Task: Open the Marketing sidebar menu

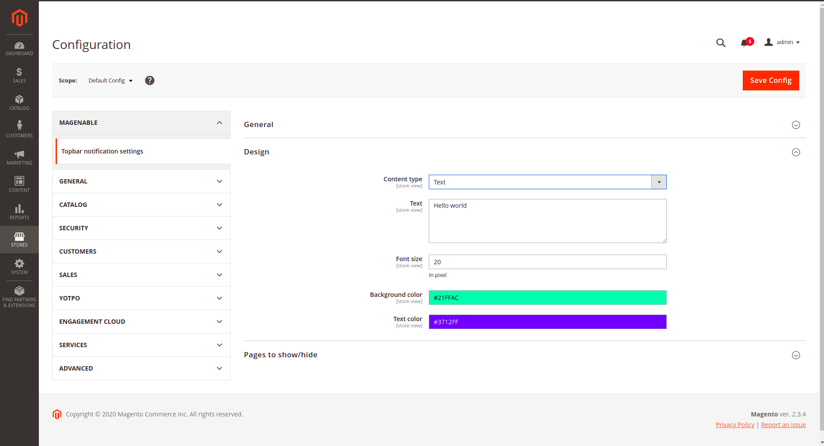Action: coord(19,157)
